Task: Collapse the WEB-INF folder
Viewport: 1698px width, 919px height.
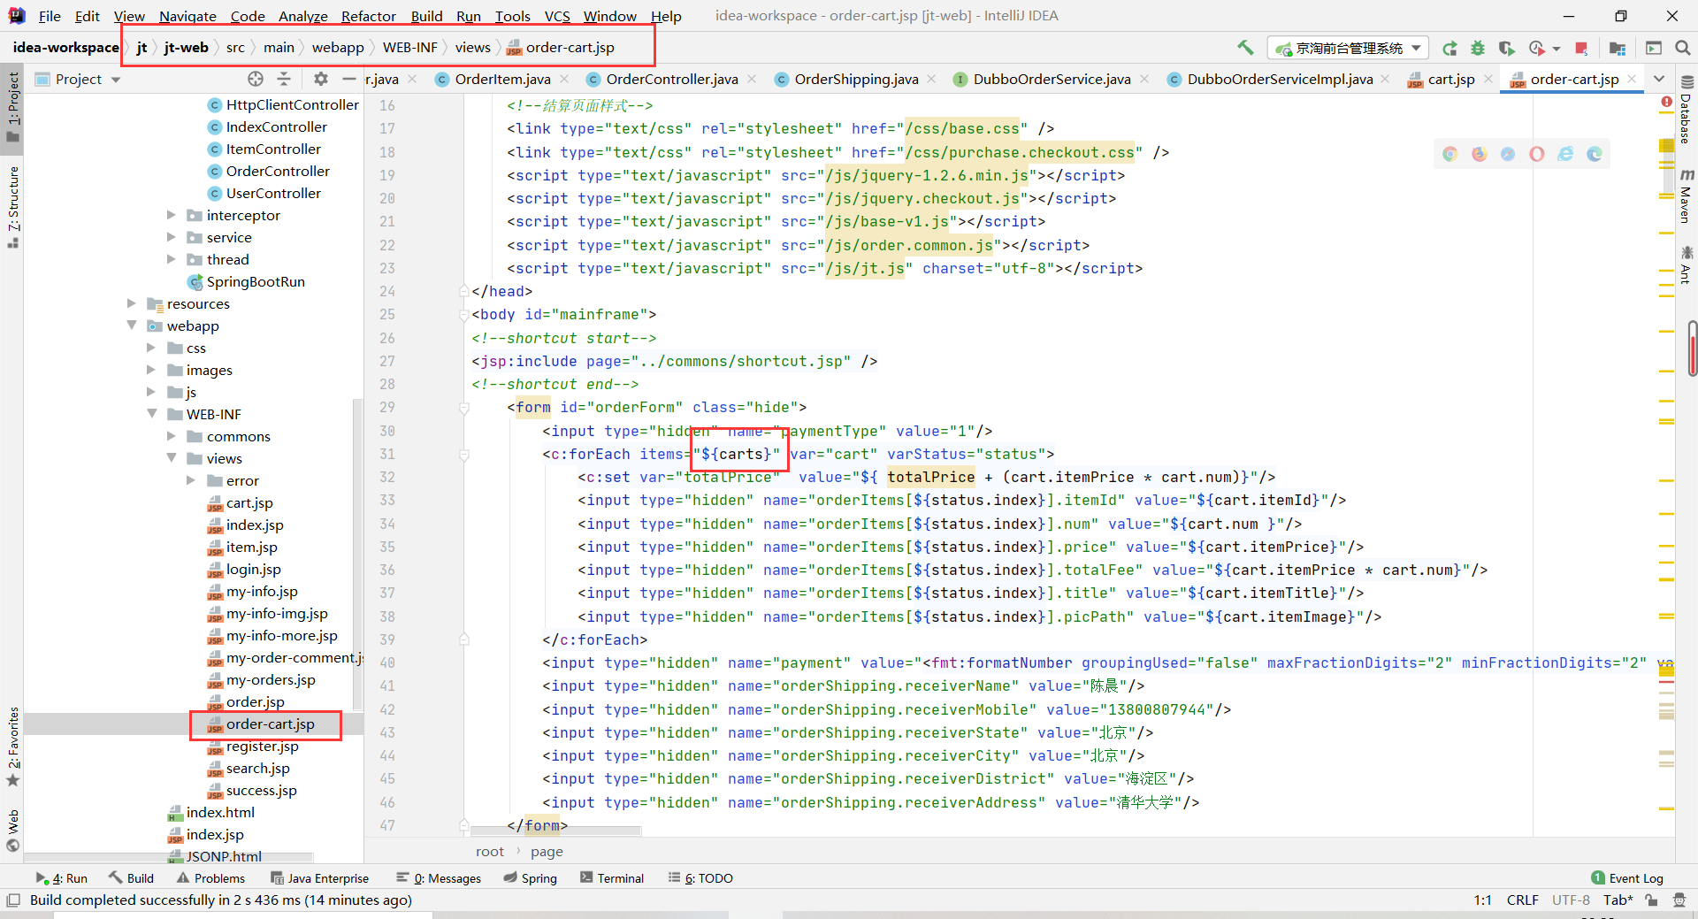Action: (x=151, y=414)
